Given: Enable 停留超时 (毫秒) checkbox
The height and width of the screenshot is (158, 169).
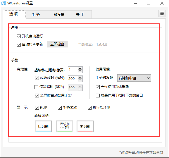Looking at the screenshot, I should pyautogui.click(x=36, y=87).
